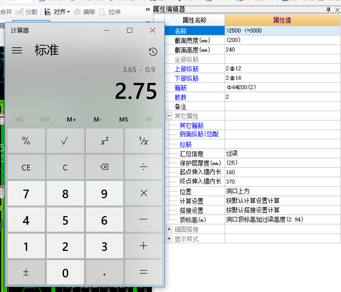Viewport: 341px width, 292px height.
Task: Click the backspace key on the calculator
Action: point(104,167)
